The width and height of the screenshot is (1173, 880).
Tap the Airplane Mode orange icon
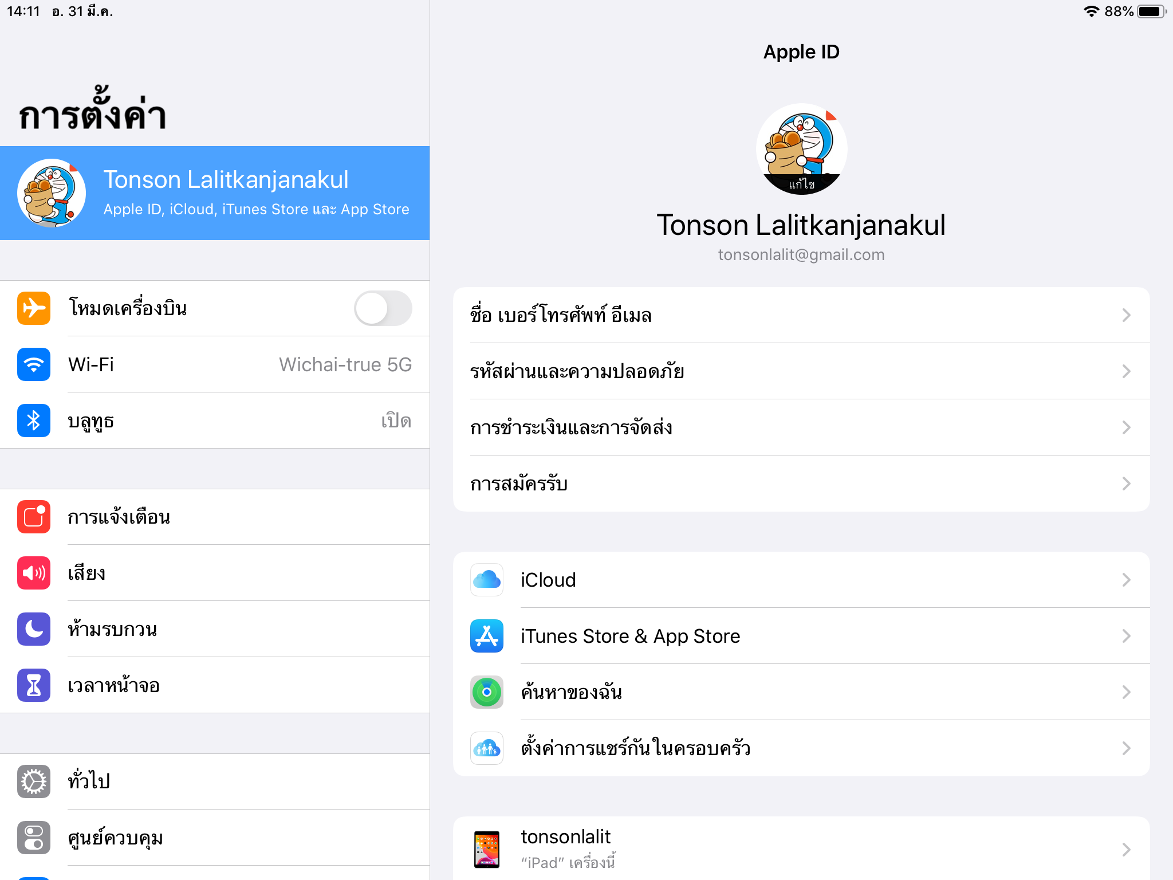[x=34, y=308]
